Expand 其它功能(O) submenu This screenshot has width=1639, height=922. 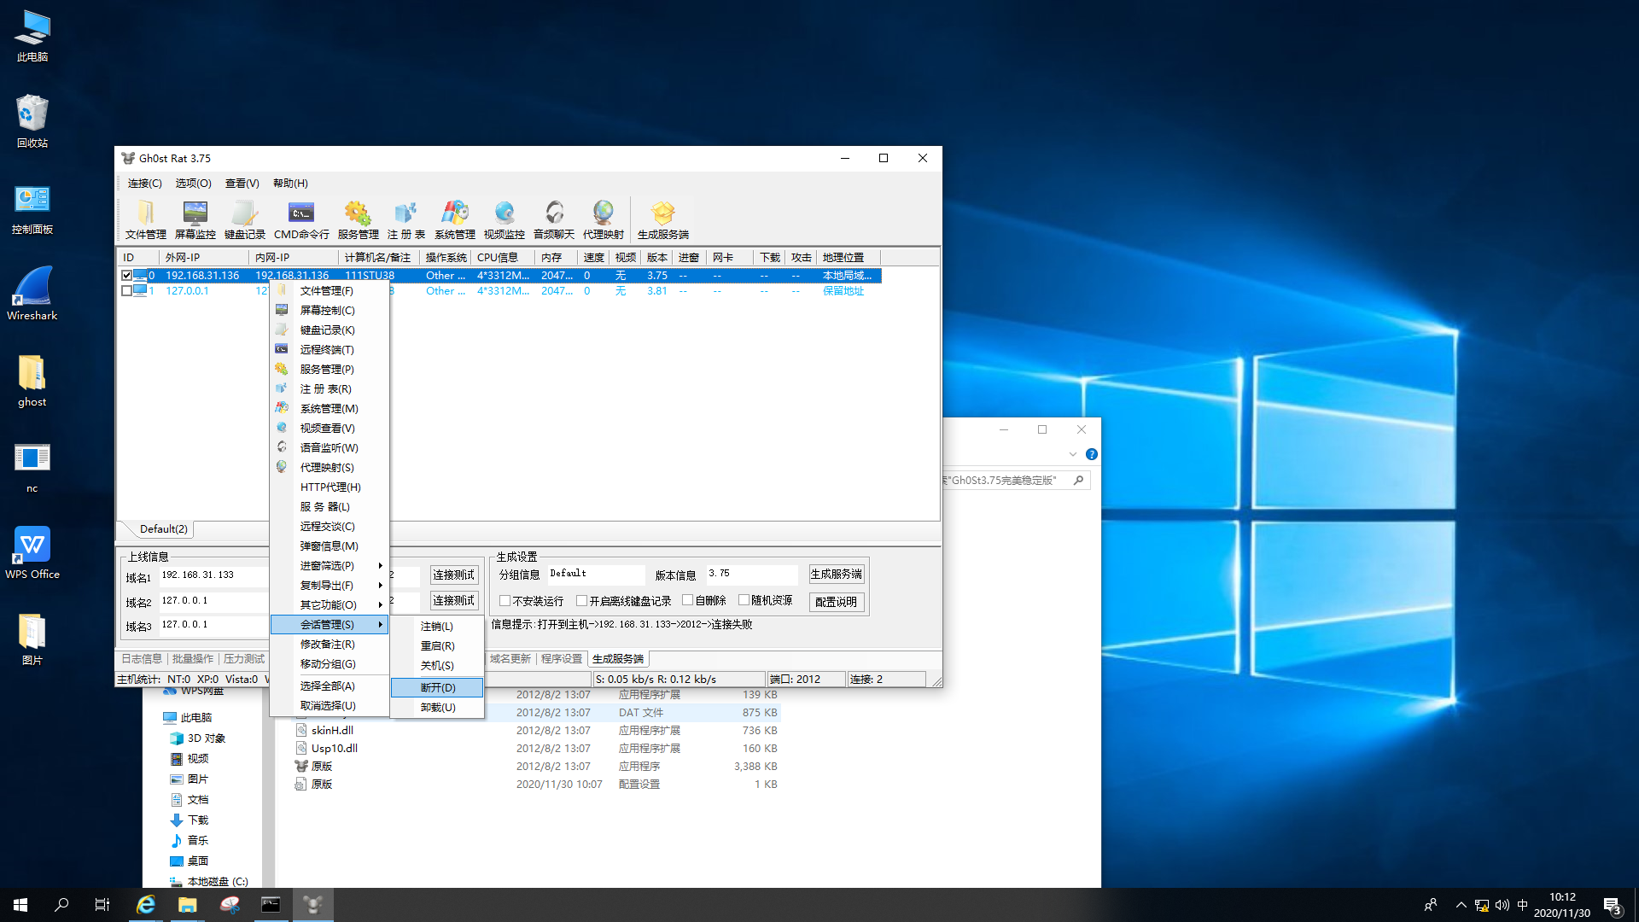329,605
